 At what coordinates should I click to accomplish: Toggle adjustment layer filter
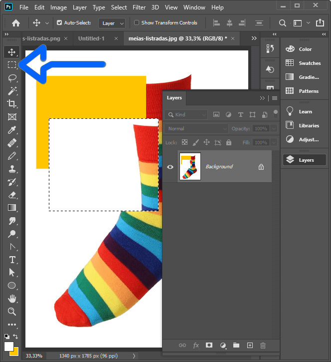pyautogui.click(x=228, y=114)
